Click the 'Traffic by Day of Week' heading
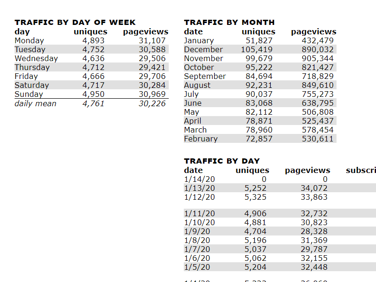The image size is (376, 282). [75, 22]
